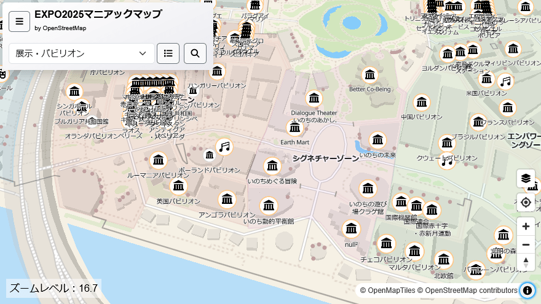Select the Better Co-Being marker
Viewport: 541px width, 304px height.
pyautogui.click(x=370, y=75)
